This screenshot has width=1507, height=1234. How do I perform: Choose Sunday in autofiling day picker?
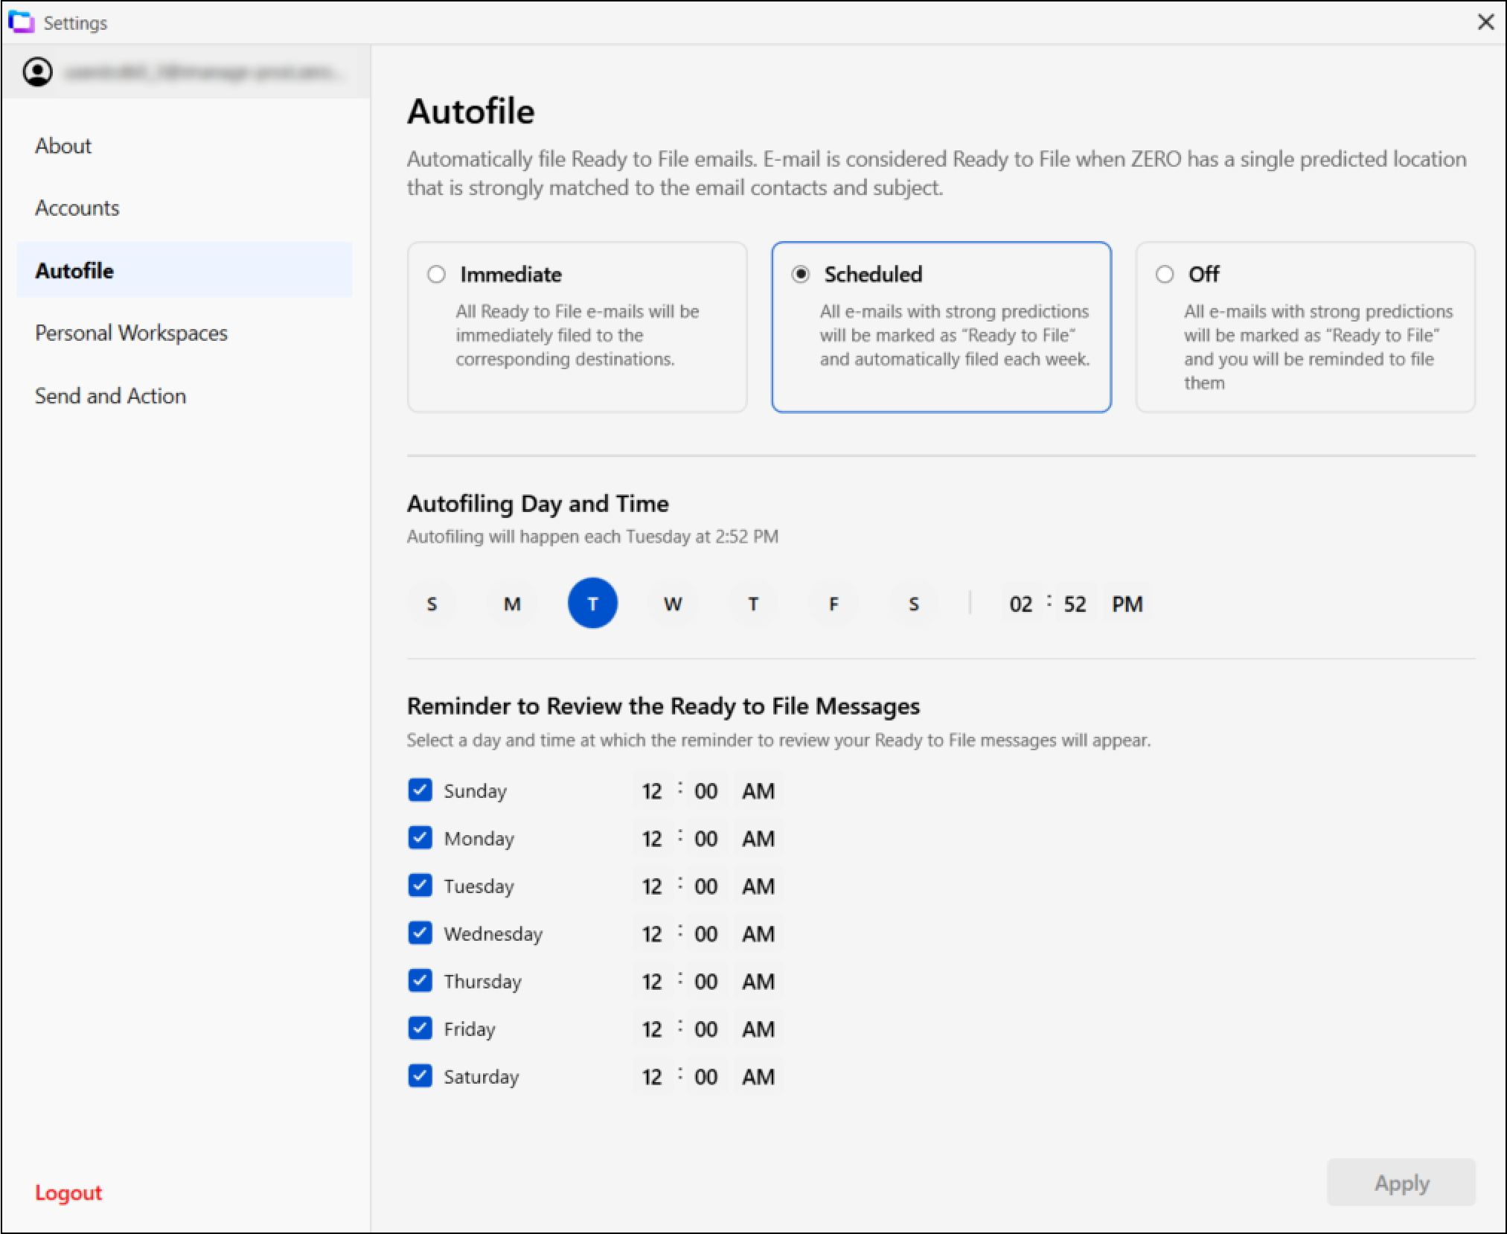432,604
